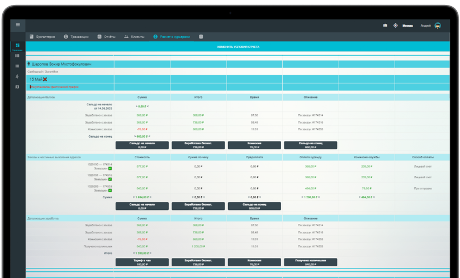Screen dimensions: 460x278
Task: Click Изменить условия отчета button
Action: [238, 46]
